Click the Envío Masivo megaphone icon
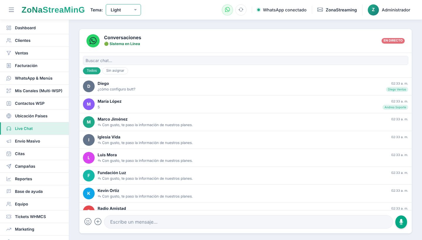 coord(9,141)
